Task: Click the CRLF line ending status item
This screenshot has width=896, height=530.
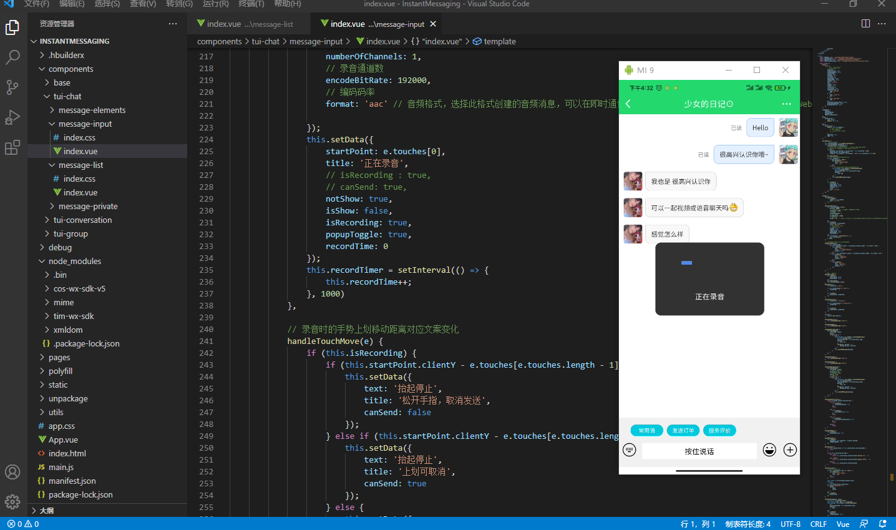Action: (x=819, y=524)
